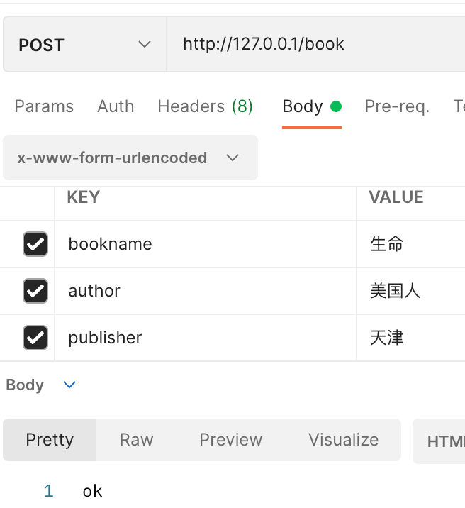This screenshot has width=465, height=508.
Task: Open the Headers (8) tab
Action: (205, 106)
